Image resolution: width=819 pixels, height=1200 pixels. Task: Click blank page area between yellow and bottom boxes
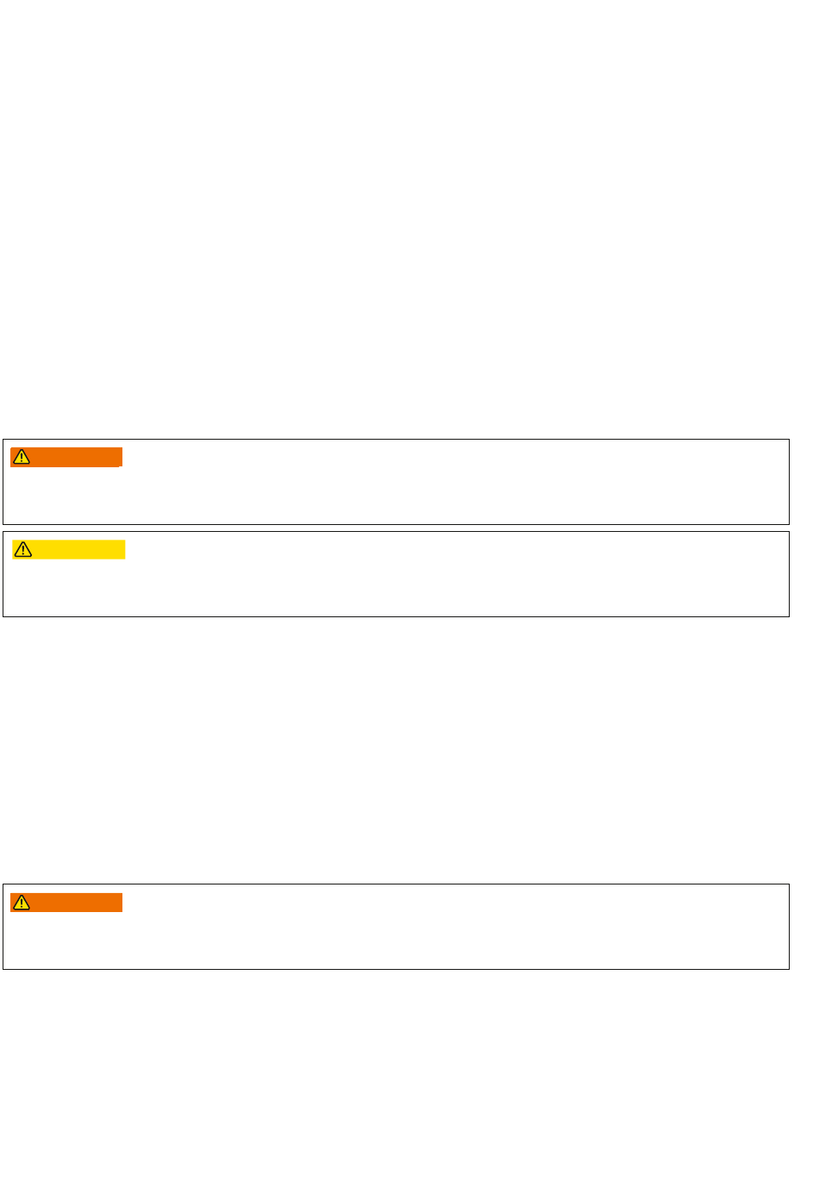pyautogui.click(x=409, y=750)
